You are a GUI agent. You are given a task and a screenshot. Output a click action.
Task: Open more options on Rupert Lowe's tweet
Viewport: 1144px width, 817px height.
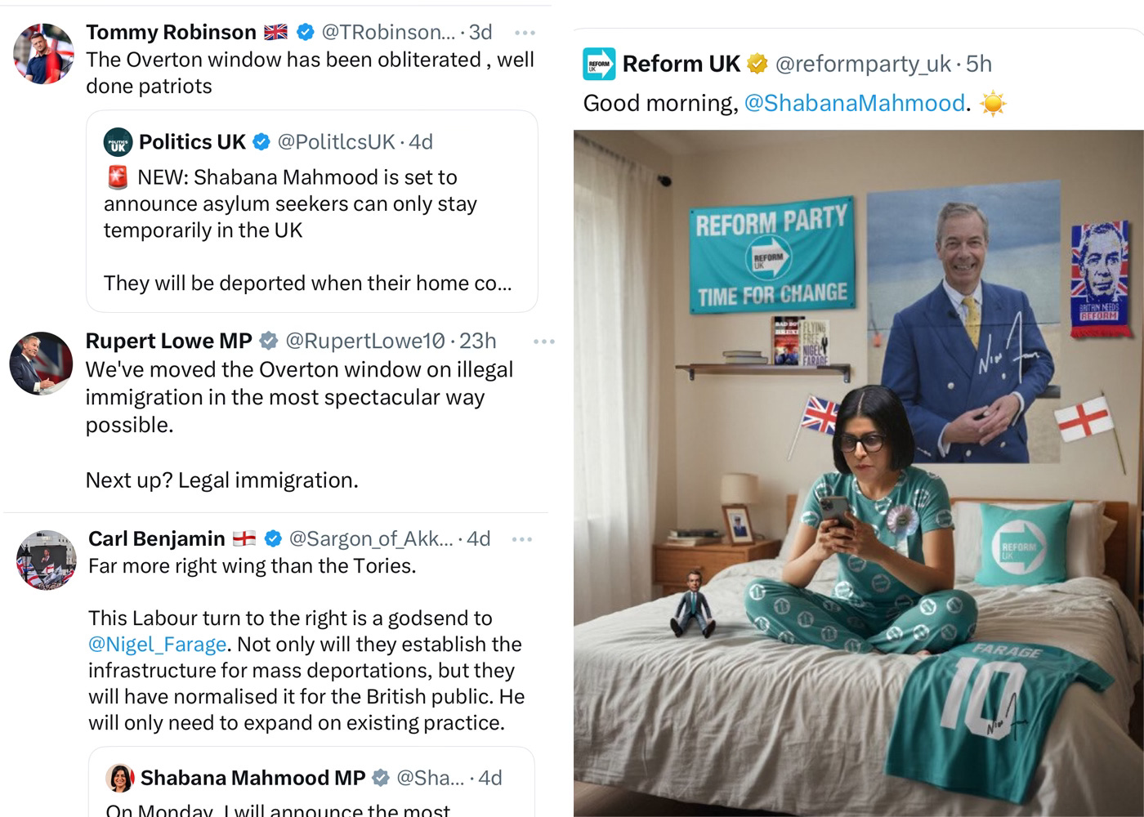coord(543,342)
